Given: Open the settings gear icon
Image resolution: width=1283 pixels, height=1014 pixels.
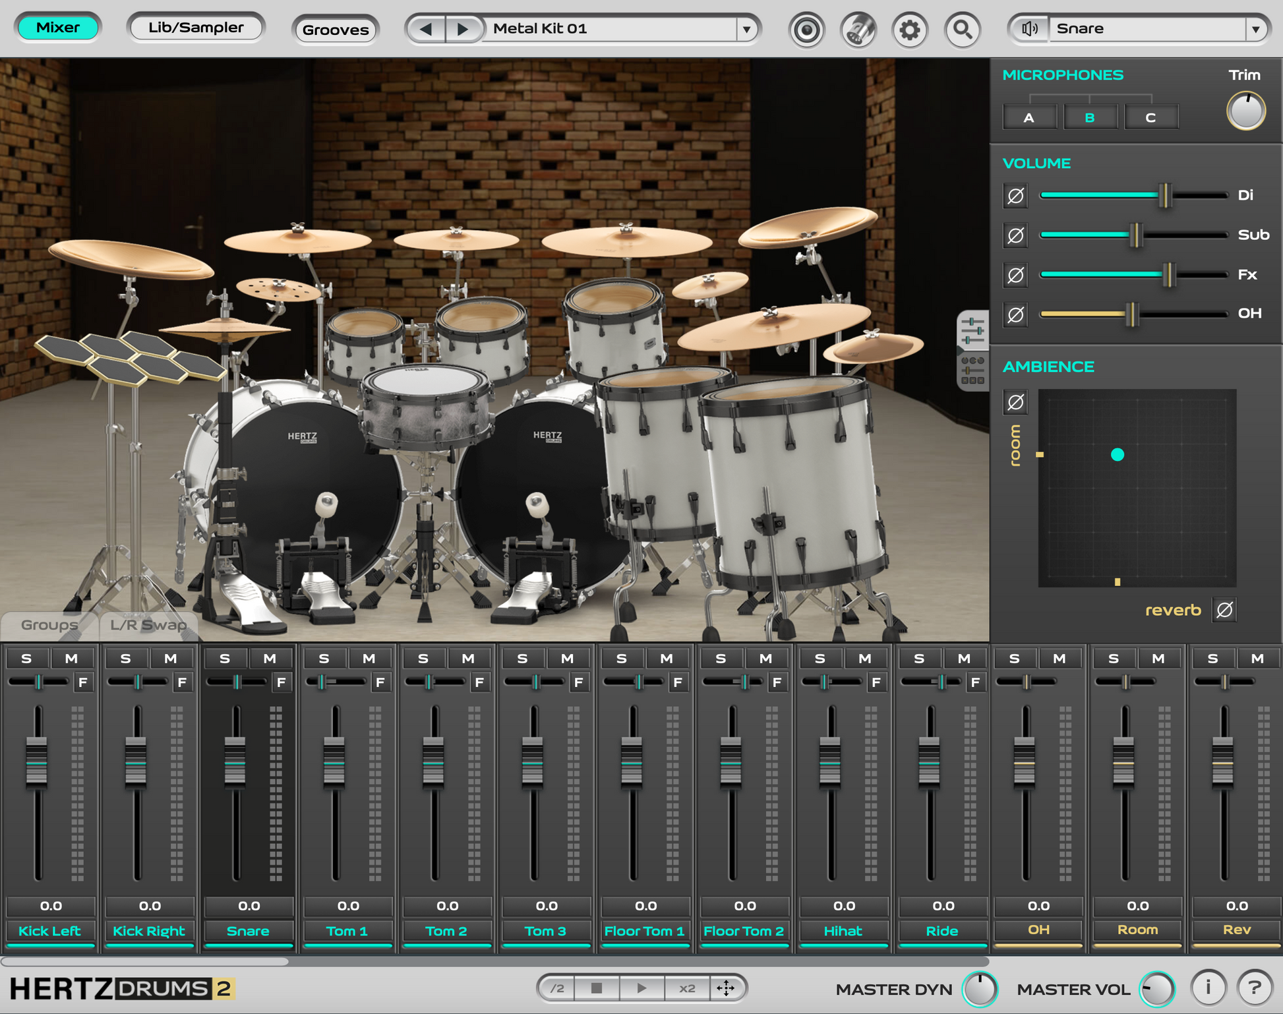Looking at the screenshot, I should tap(910, 30).
